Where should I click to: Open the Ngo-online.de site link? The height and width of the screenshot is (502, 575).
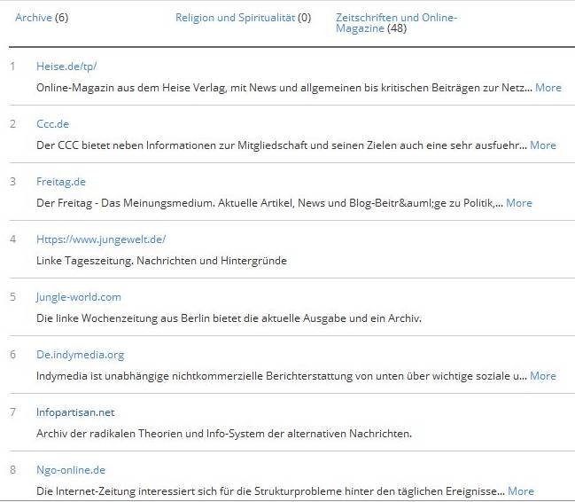(x=71, y=470)
